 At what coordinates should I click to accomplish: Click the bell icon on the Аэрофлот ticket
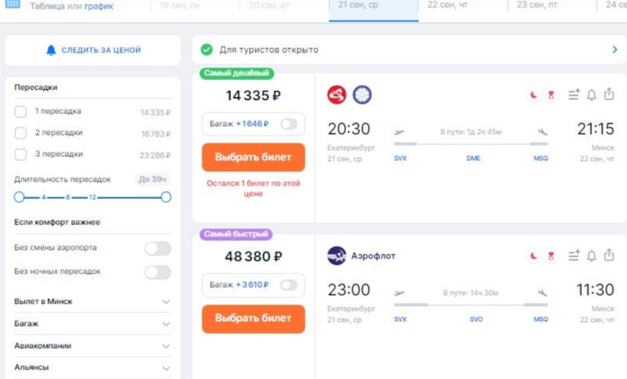(x=591, y=255)
